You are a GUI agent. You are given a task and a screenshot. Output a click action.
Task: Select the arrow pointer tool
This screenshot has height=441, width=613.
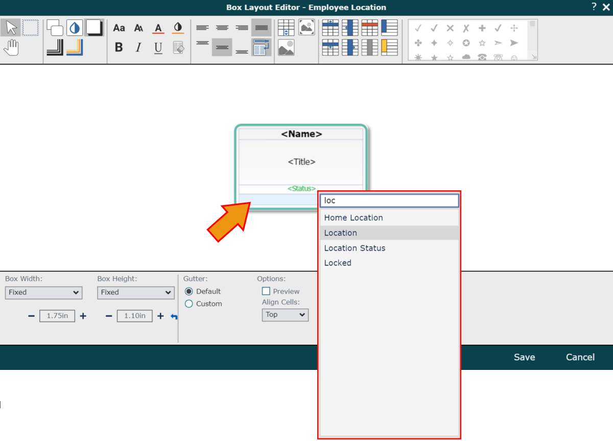coord(11,28)
